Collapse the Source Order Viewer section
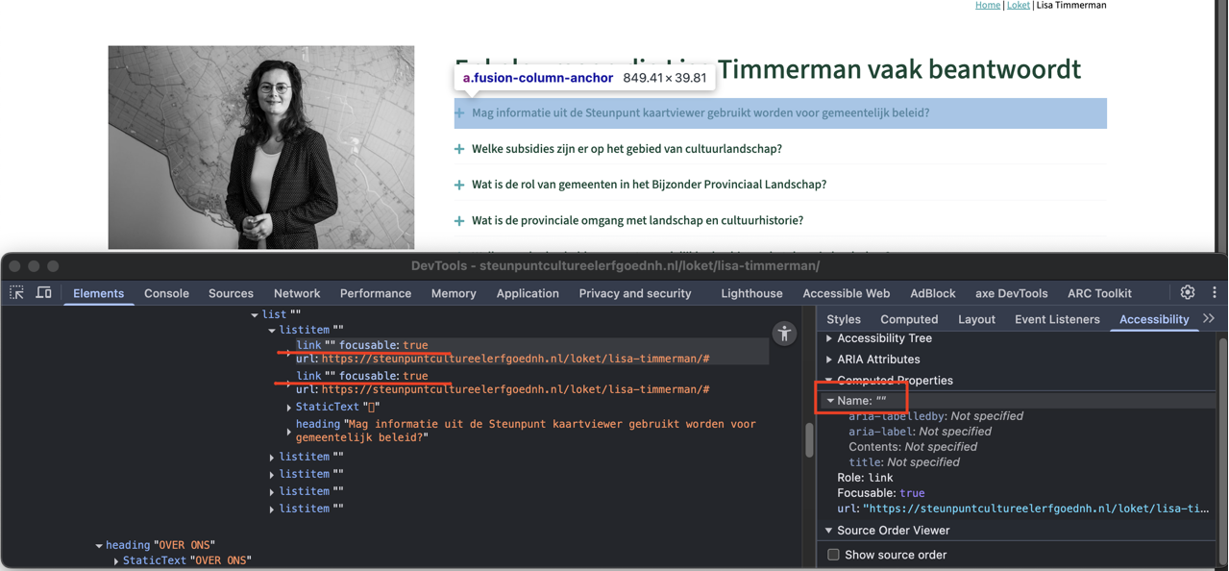 (829, 531)
